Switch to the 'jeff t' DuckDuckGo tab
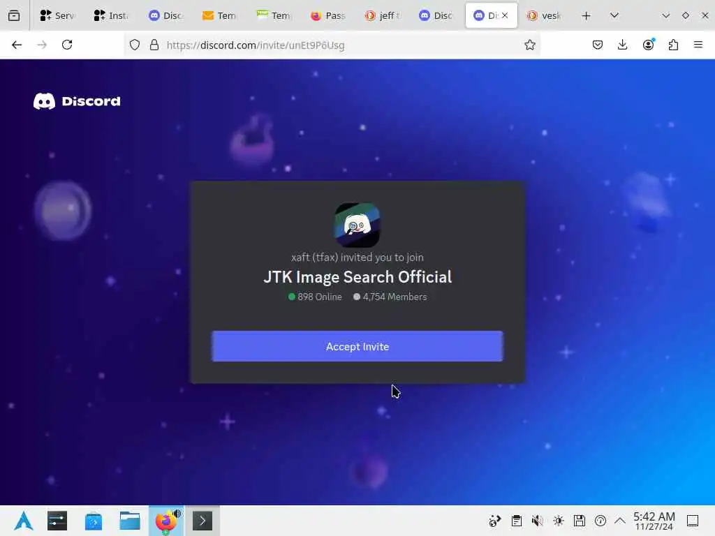Screen dimensions: 715x536 tap(382, 15)
